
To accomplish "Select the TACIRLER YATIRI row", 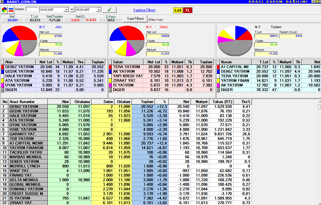I will click(126, 152).
